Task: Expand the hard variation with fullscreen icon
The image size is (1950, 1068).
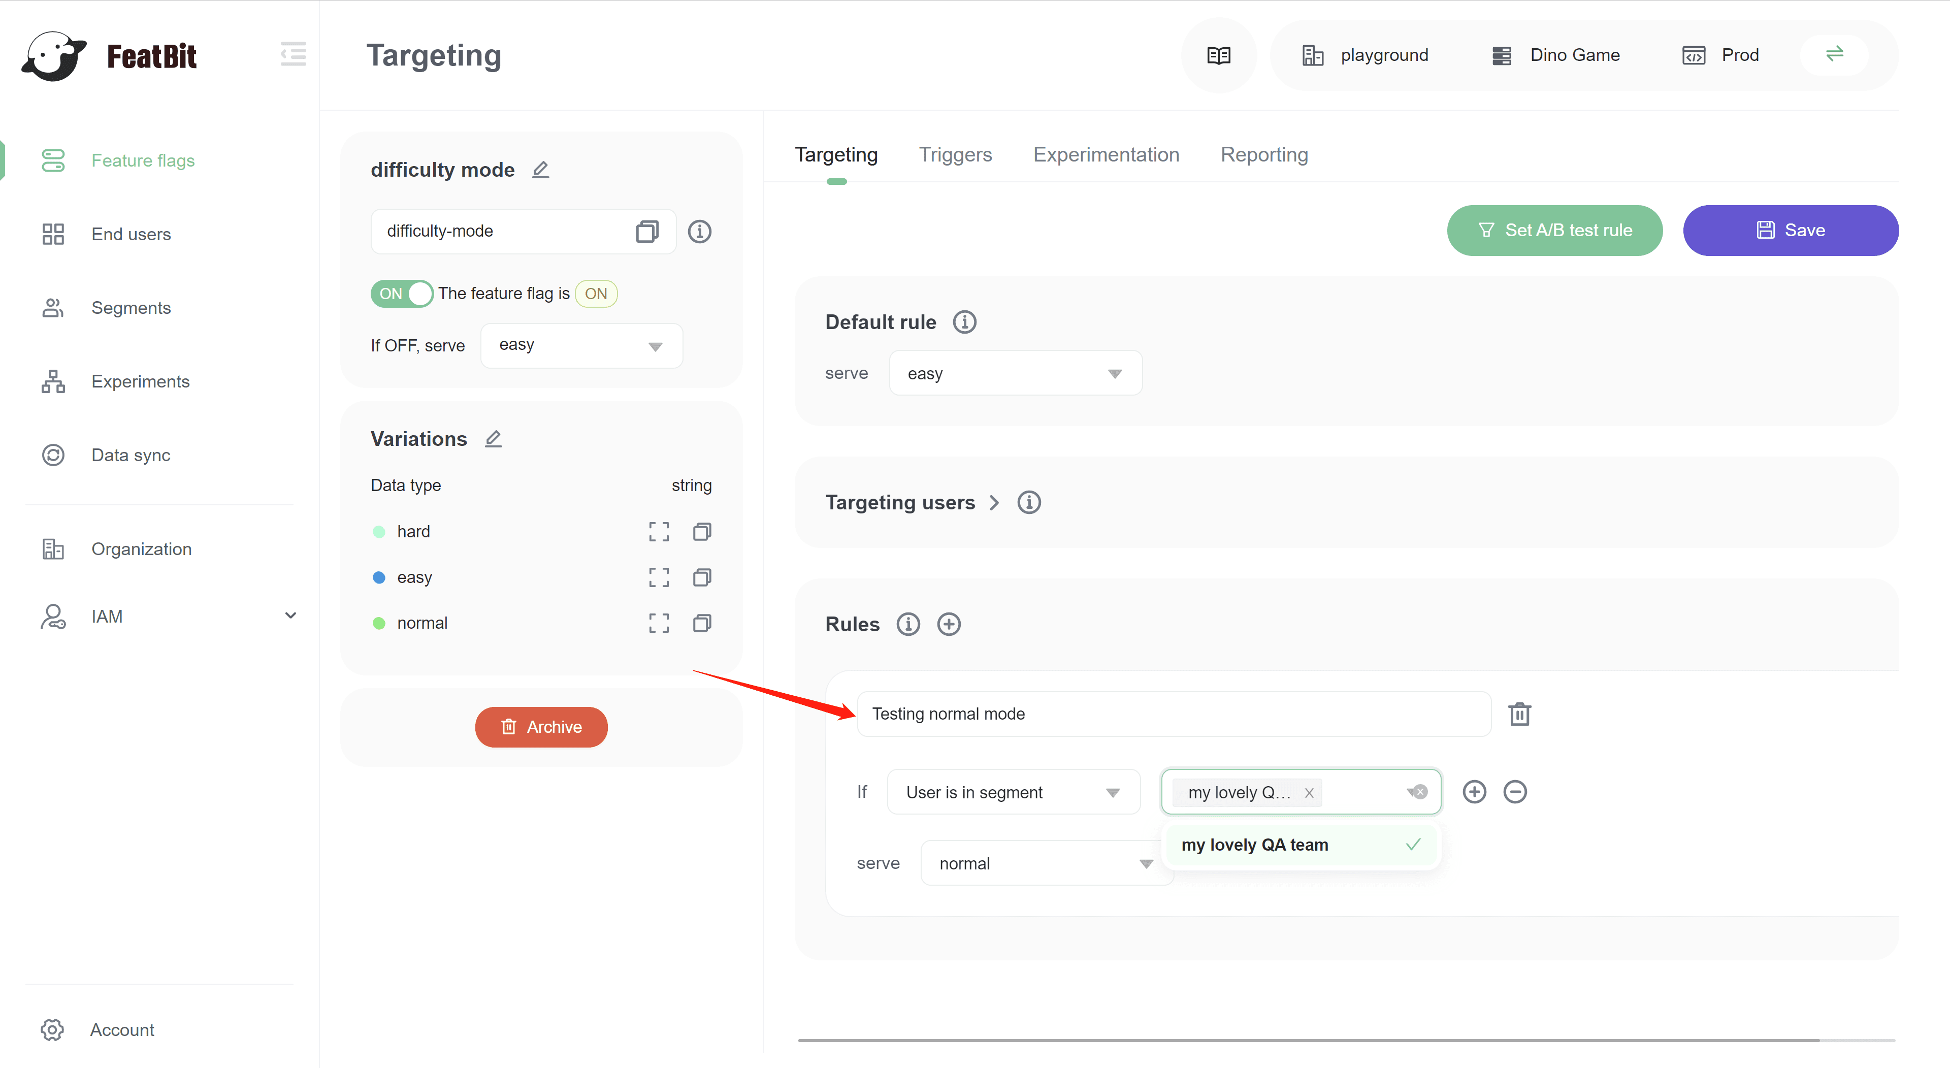Action: [x=659, y=531]
